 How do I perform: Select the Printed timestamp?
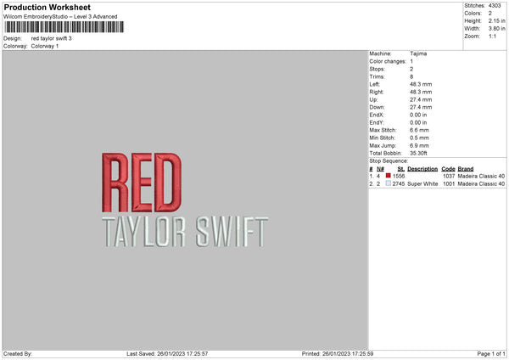[348, 354]
